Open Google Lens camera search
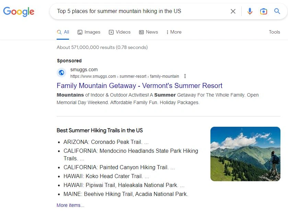Screen dimensions: 288x211 tap(264, 11)
